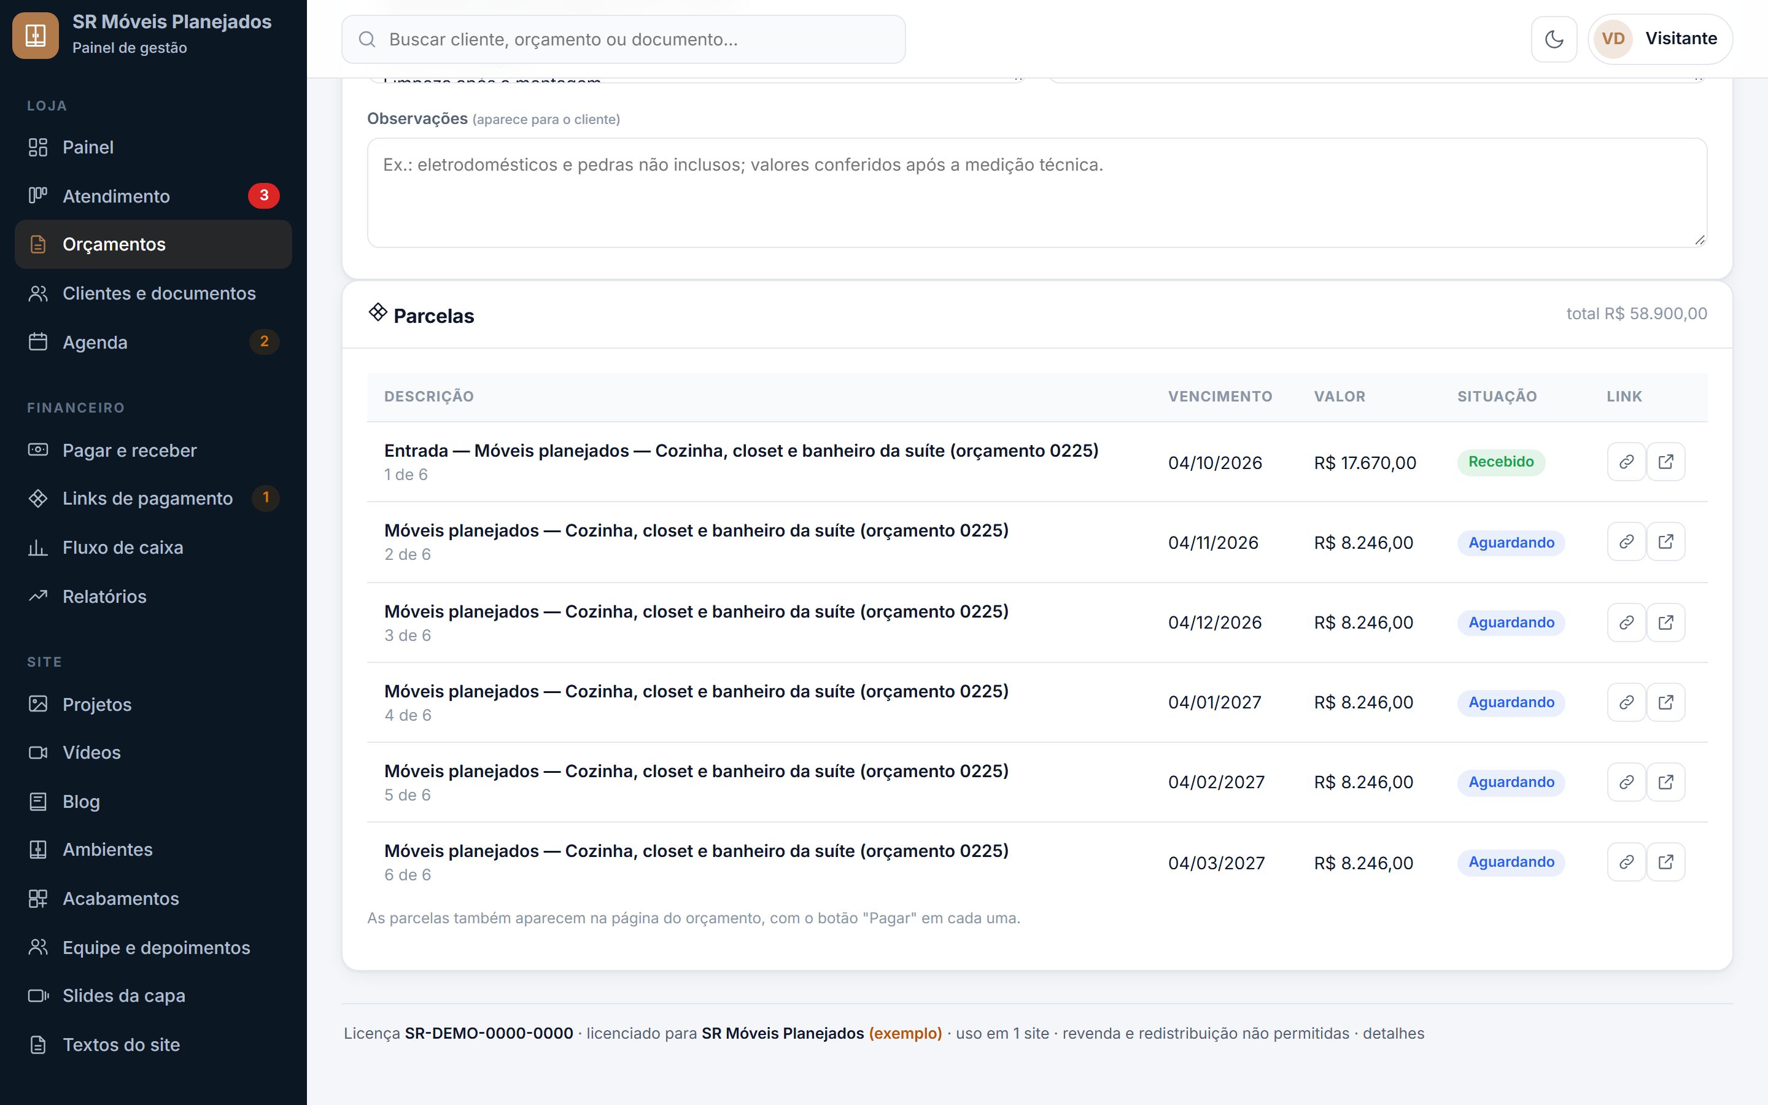Go to Equipe e depoimentos
This screenshot has width=1768, height=1105.
153,947
